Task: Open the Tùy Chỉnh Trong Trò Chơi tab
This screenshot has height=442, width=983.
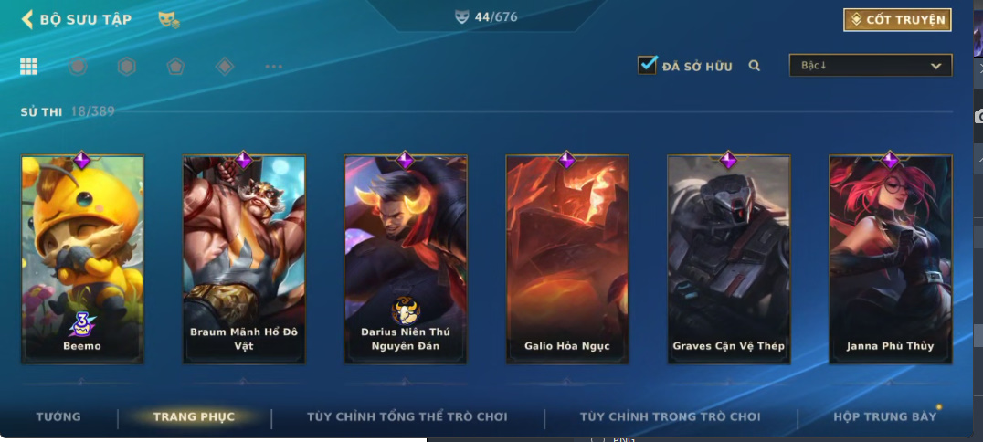Action: pyautogui.click(x=671, y=417)
